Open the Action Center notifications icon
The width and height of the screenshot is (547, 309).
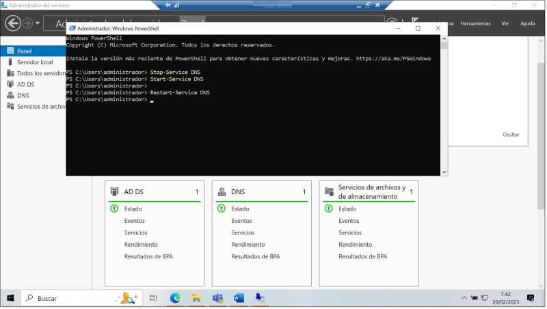tap(531, 298)
